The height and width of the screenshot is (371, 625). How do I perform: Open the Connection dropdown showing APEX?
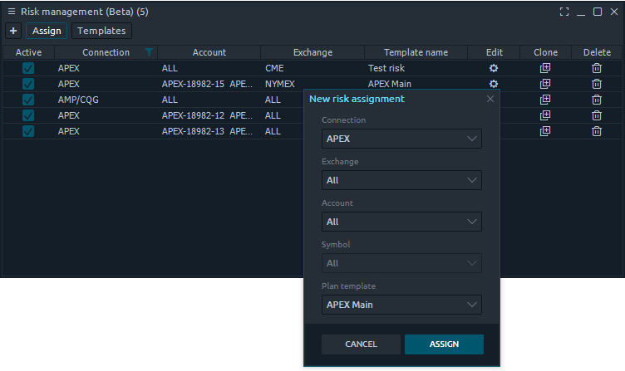point(401,139)
